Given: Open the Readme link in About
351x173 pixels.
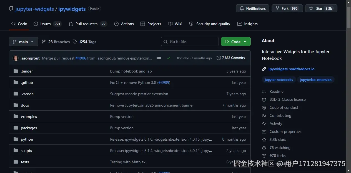Looking at the screenshot, I should coord(276,91).
